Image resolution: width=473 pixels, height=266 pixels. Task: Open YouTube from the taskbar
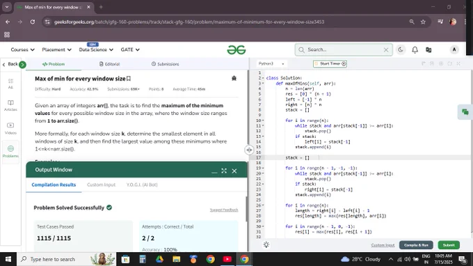point(227,259)
